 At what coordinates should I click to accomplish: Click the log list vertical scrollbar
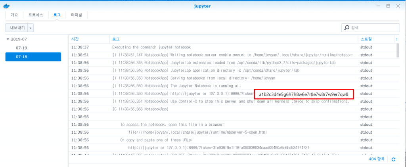pyautogui.click(x=397, y=50)
